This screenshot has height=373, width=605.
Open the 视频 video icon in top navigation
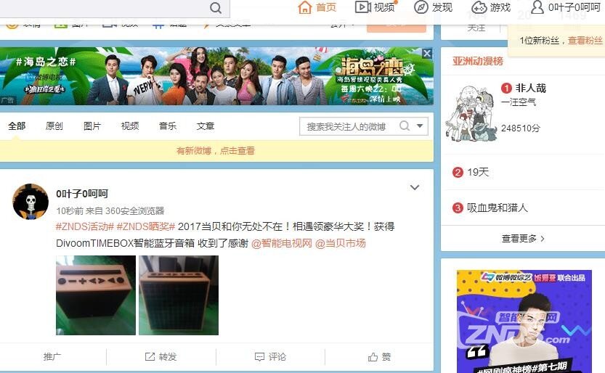362,7
